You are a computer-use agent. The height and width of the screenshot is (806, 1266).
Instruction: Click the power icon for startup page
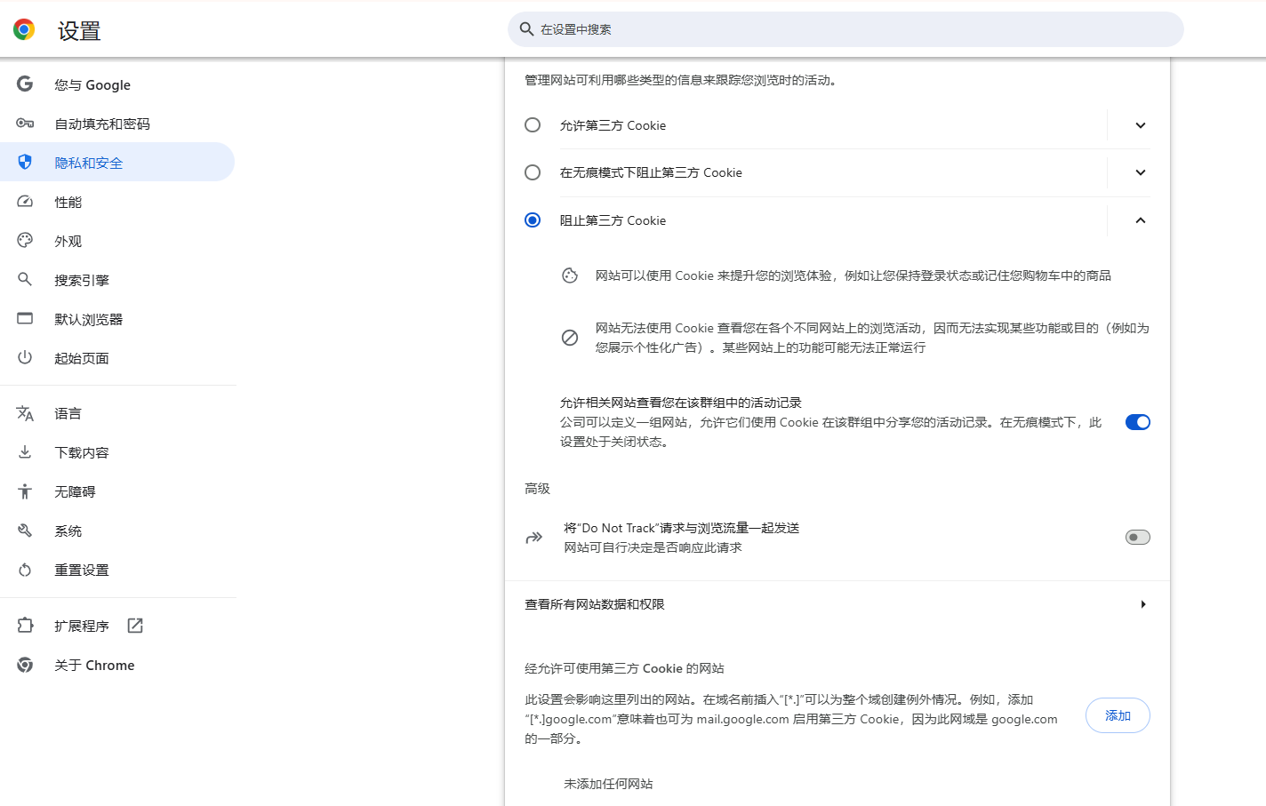[x=25, y=358]
